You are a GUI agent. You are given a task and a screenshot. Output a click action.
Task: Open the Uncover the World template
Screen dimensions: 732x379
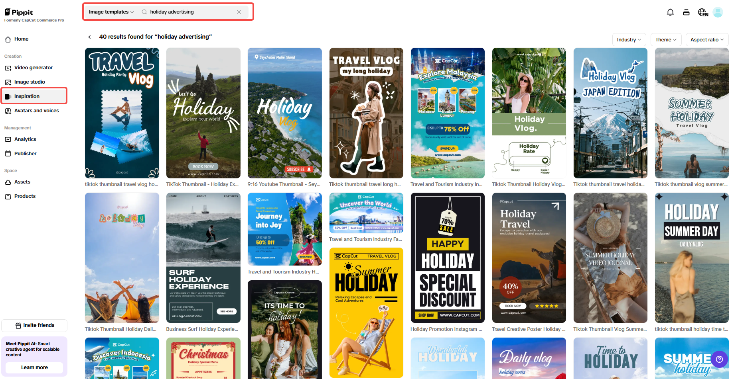point(366,213)
